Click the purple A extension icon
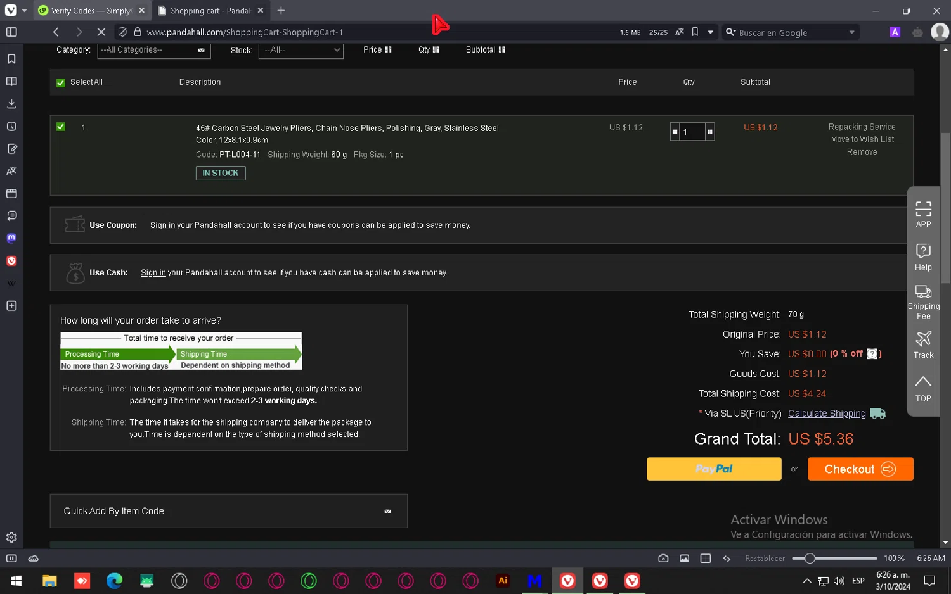Viewport: 951px width, 594px height. [x=895, y=32]
